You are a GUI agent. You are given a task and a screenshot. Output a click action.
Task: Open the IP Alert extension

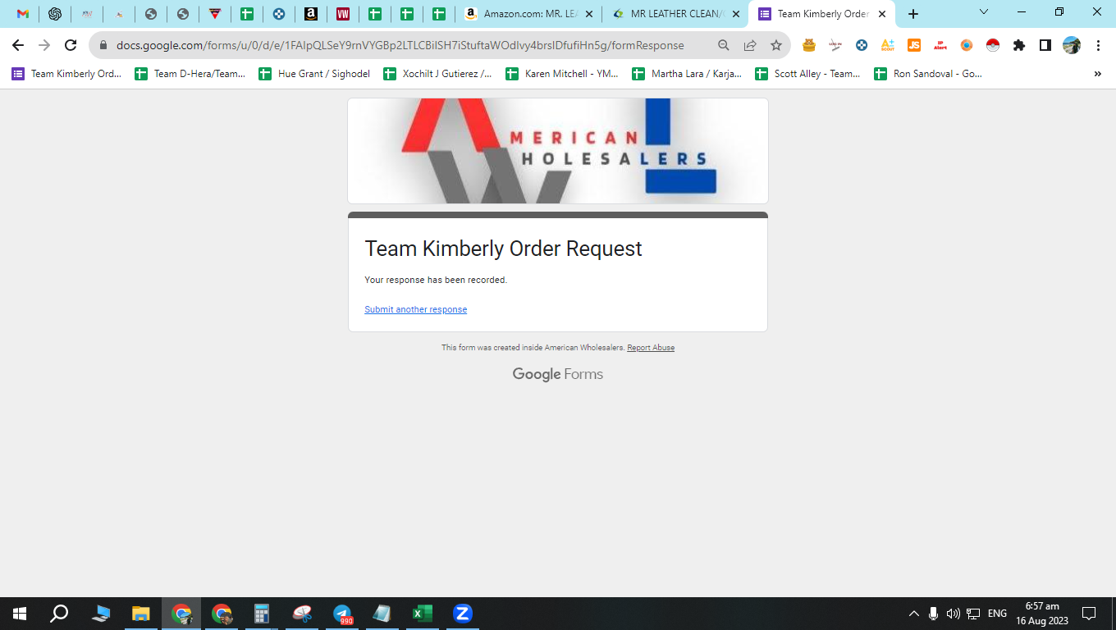[940, 46]
